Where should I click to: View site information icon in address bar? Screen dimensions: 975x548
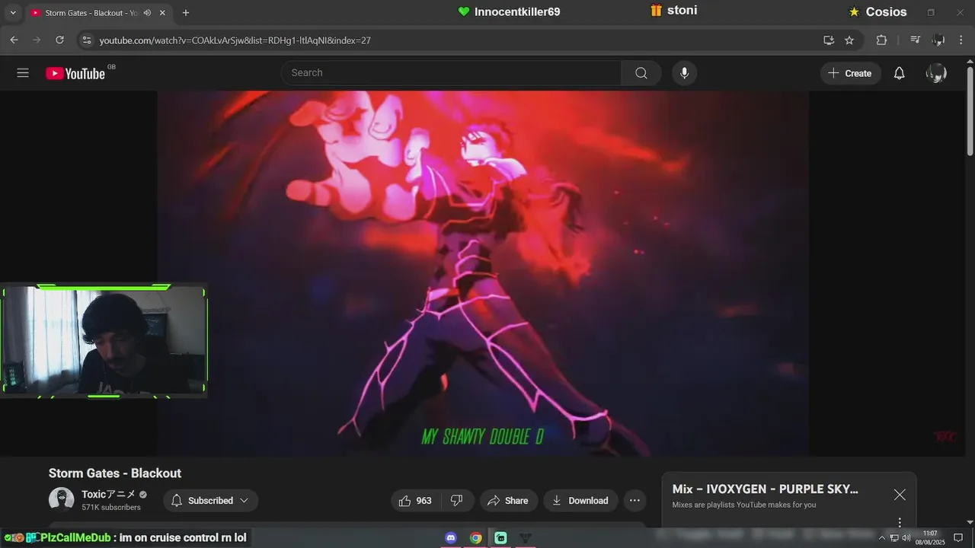86,40
